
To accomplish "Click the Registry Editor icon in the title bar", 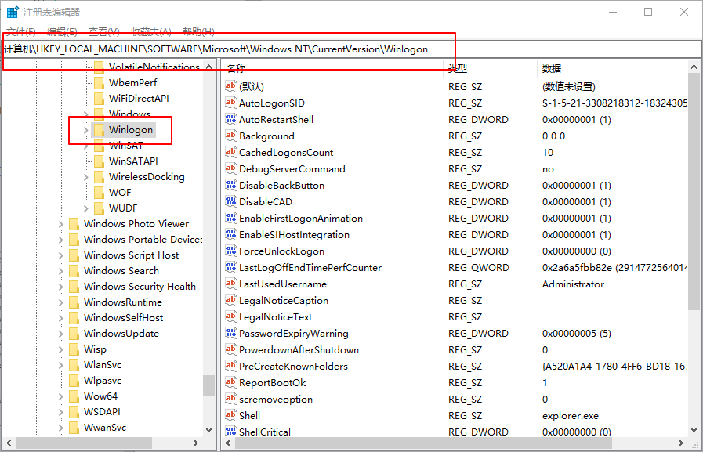I will click(12, 12).
